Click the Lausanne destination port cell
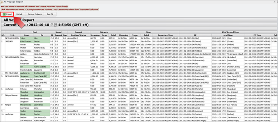278x122 pixels. pos(42,70)
